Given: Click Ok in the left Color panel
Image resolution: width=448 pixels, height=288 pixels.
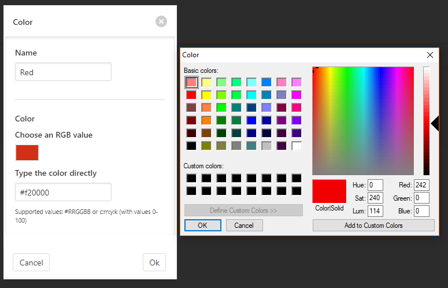Looking at the screenshot, I should [x=154, y=263].
